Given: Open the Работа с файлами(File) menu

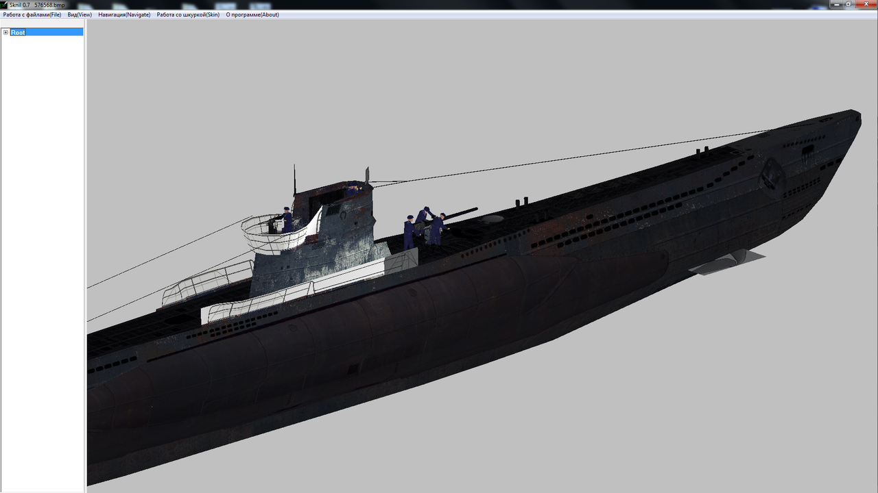Looking at the screenshot, I should coord(31,14).
